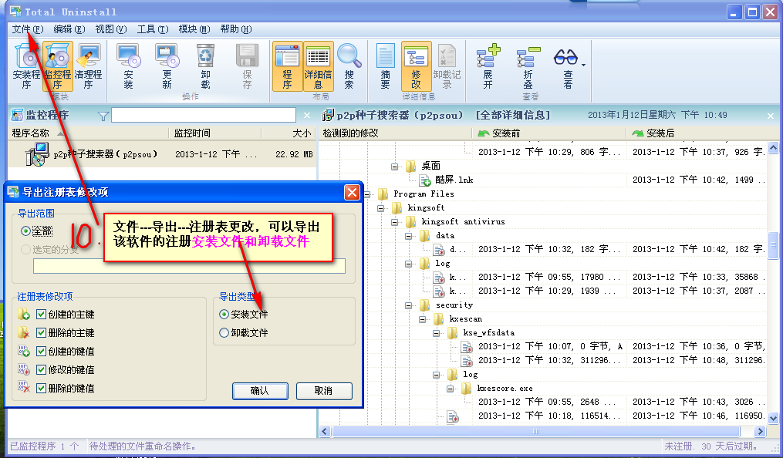The image size is (783, 458).
Task: Collapse the 桌面 folder node
Action: pos(394,167)
